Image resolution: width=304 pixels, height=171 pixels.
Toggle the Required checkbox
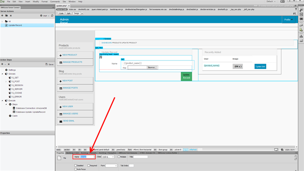(88, 165)
